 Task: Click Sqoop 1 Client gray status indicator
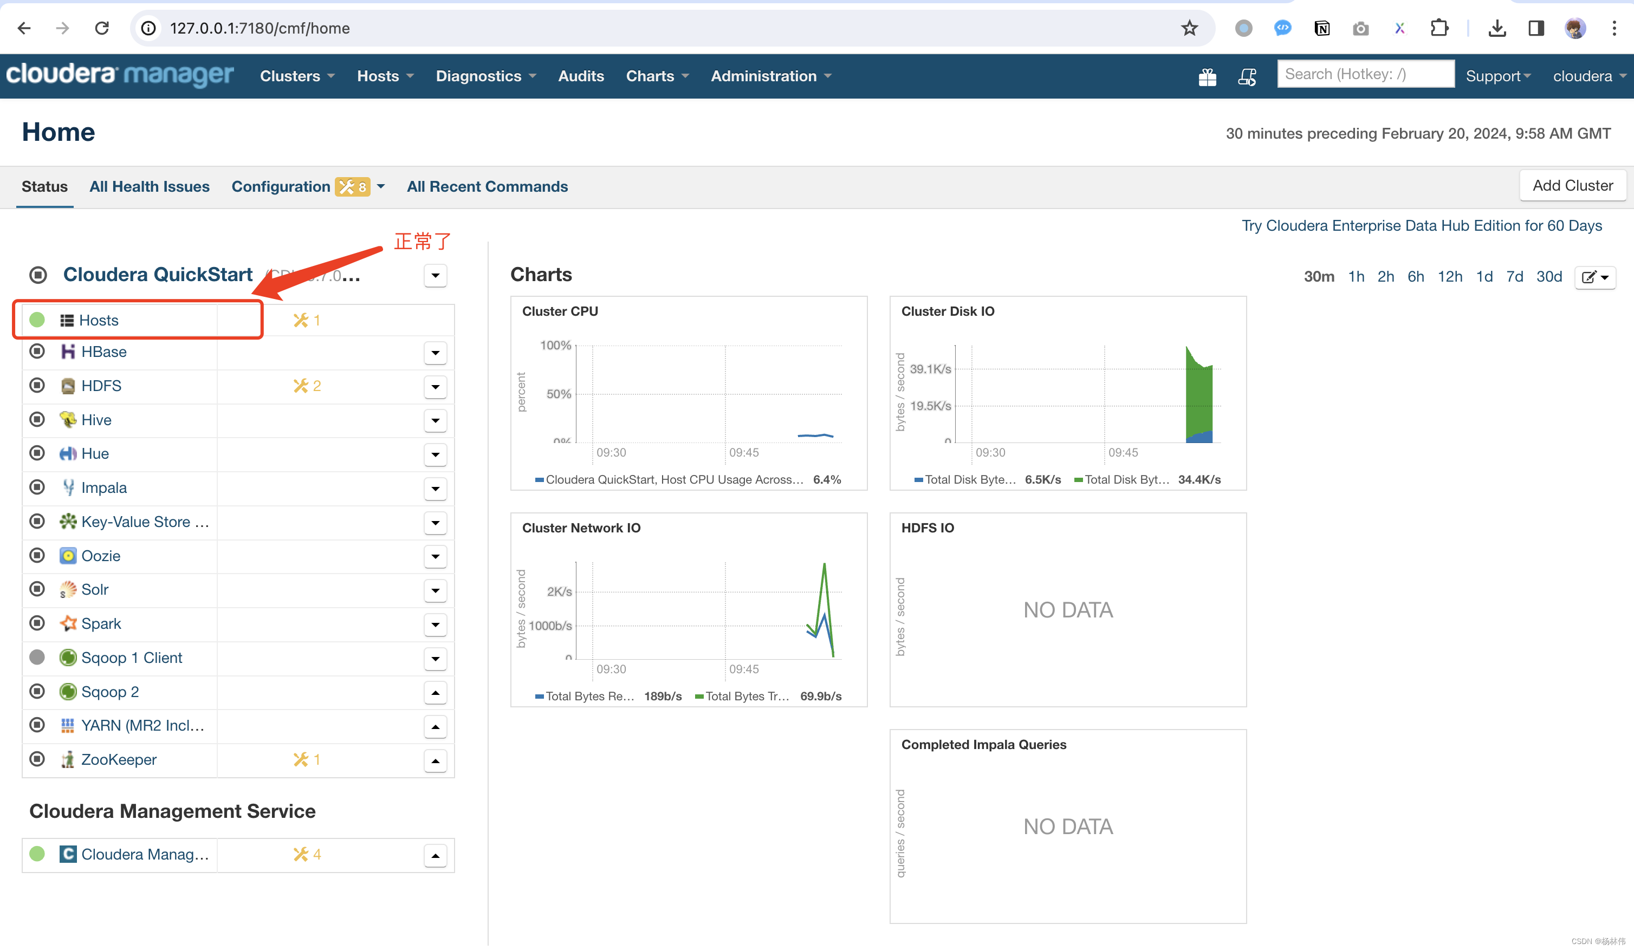[37, 658]
